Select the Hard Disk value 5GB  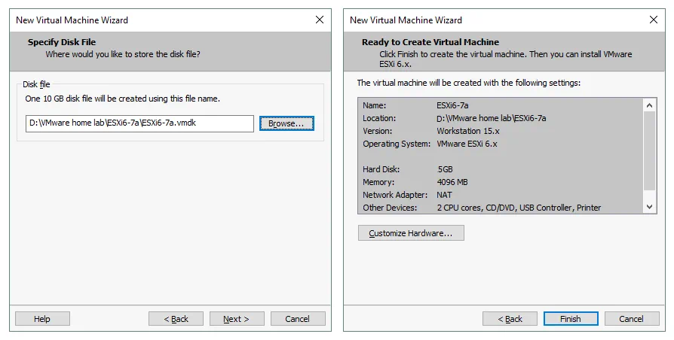(x=445, y=169)
